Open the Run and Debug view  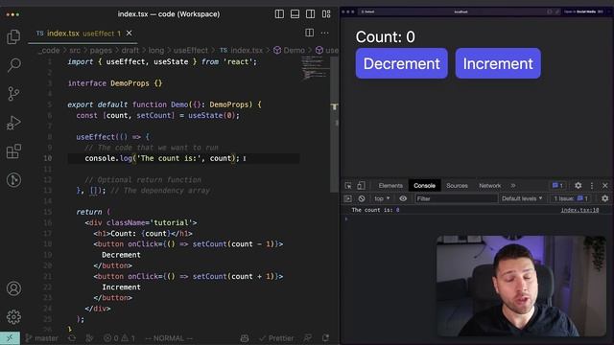pos(13,123)
